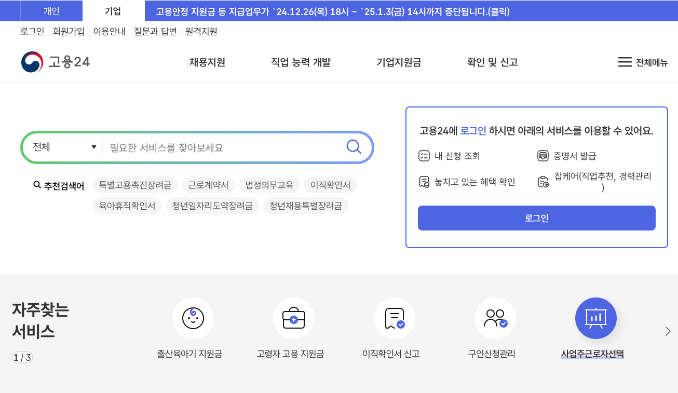The image size is (678, 393).
Task: Click the 내 신청 조회 icon
Action: (x=424, y=155)
